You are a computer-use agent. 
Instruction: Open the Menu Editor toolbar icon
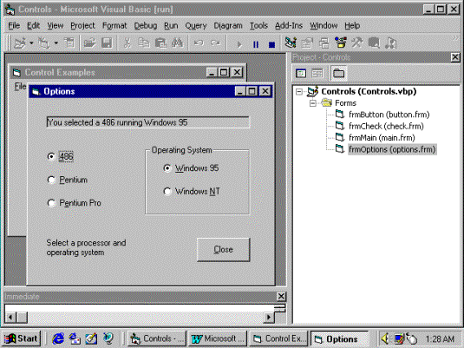point(69,43)
